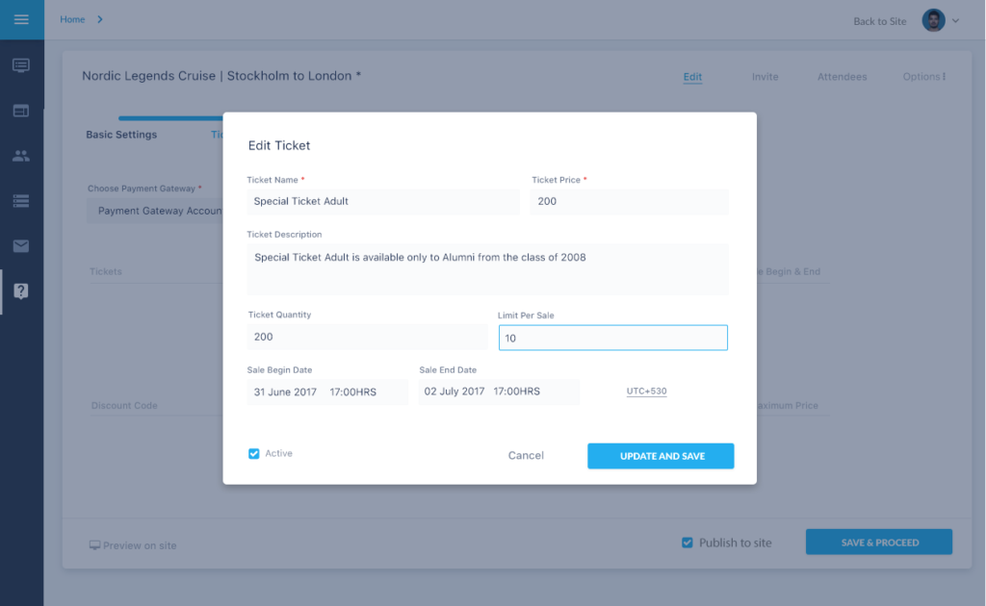Cancel the Edit Ticket dialog

click(x=526, y=456)
